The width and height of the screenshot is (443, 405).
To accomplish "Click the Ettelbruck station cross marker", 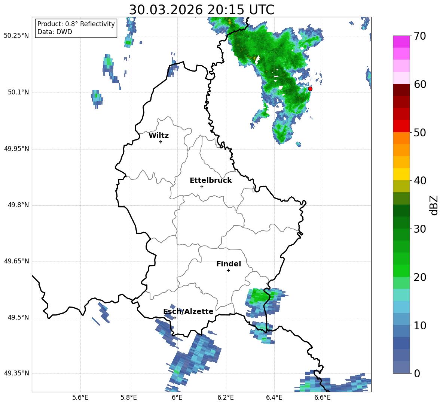I will (202, 187).
